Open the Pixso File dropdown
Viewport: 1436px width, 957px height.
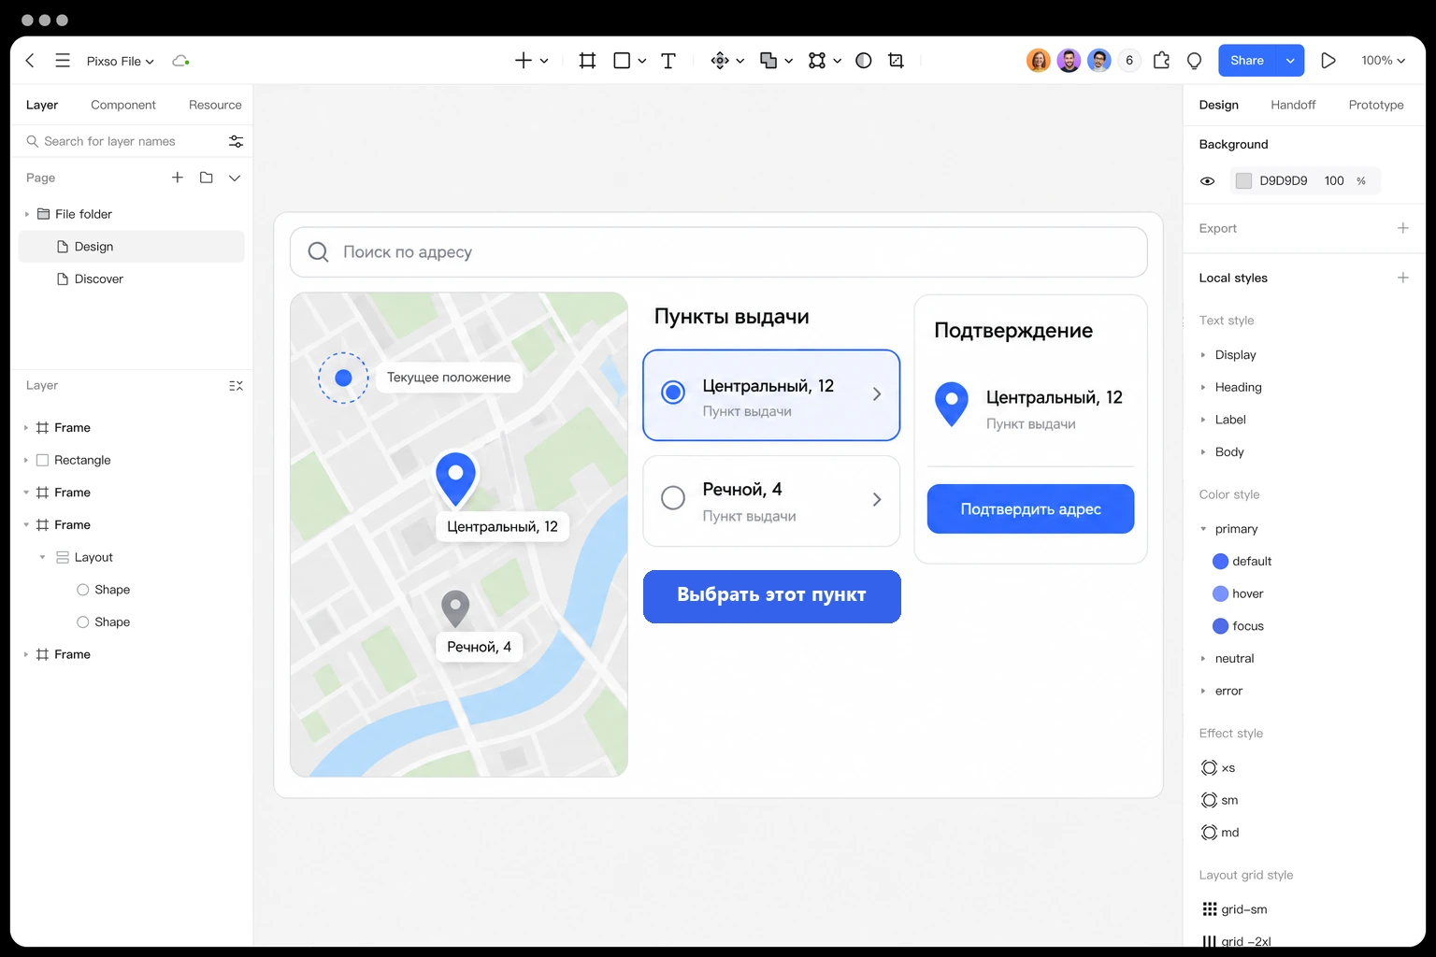point(121,62)
